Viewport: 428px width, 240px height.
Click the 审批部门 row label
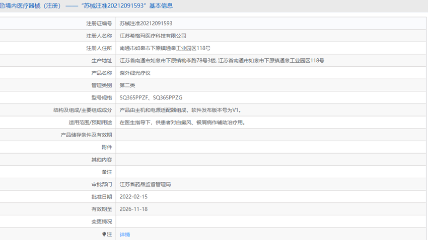(x=102, y=184)
